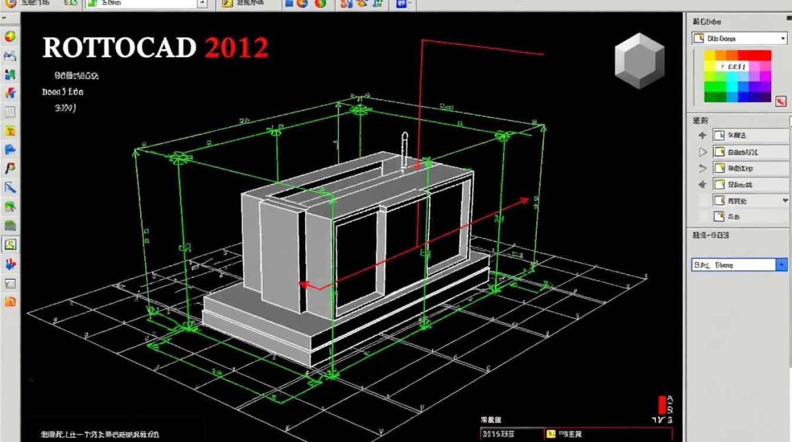Click the red brush icon beside the color palette
Viewport: 792px width, 442px height.
[x=781, y=101]
